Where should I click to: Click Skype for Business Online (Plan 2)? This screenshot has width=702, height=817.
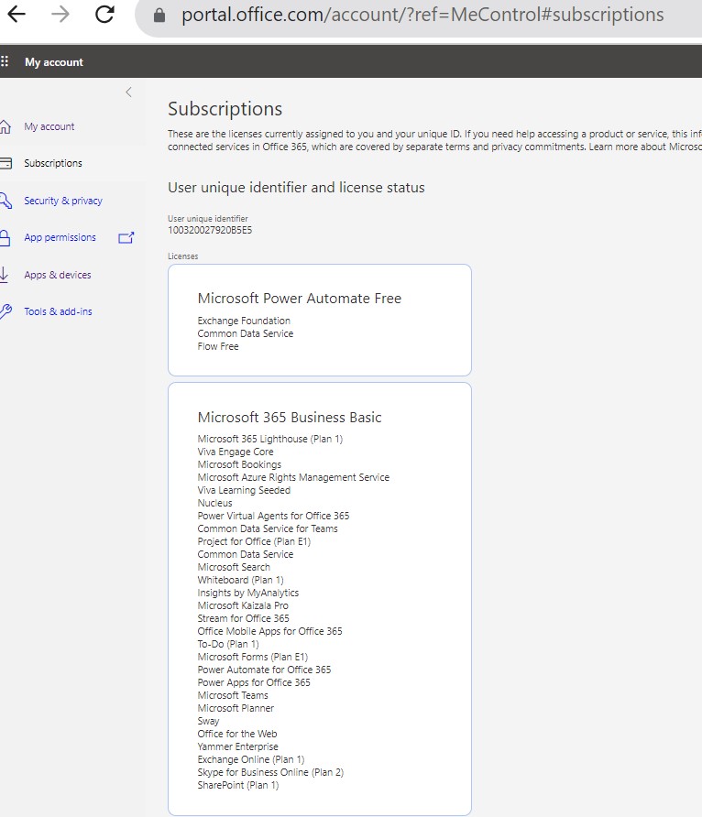point(270,772)
